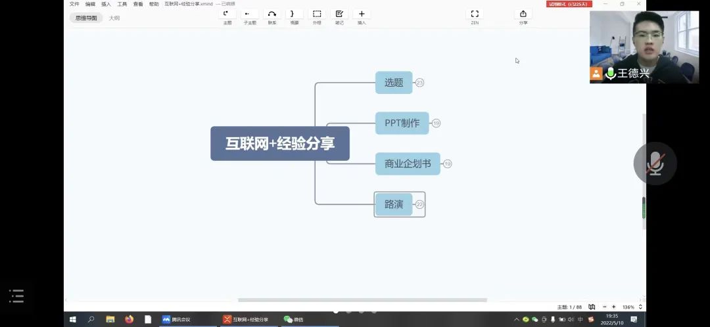Toggle the muted microphone button

click(655, 163)
